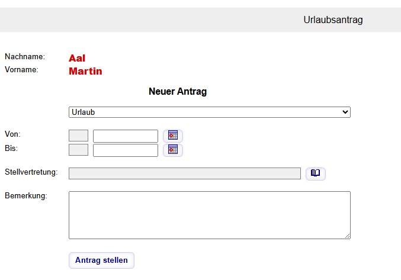Open the calendar picker for Bis date
The image size is (401, 280).
pos(173,150)
